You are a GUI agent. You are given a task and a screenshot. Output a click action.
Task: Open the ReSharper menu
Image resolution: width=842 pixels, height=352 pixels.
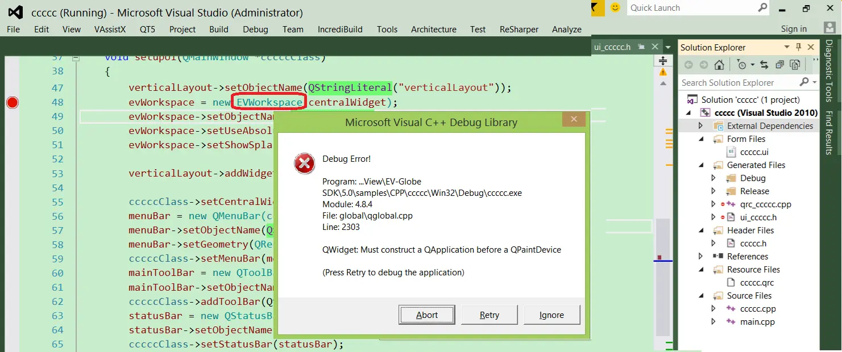point(520,29)
